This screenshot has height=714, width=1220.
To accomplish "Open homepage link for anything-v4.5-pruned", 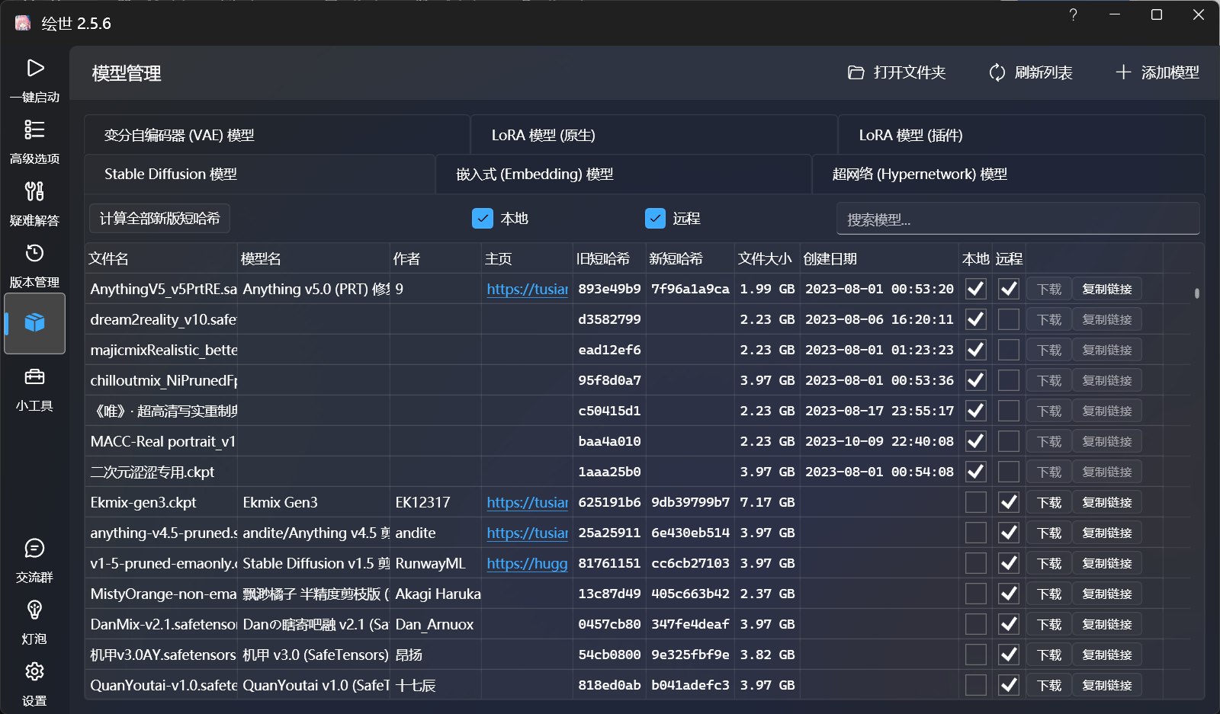I will pyautogui.click(x=527, y=533).
